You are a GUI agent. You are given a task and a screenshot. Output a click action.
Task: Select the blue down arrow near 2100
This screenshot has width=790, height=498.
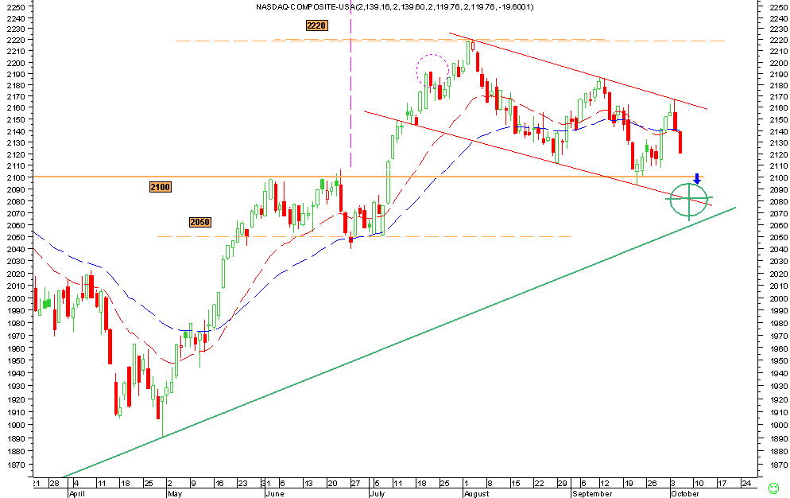pos(697,179)
